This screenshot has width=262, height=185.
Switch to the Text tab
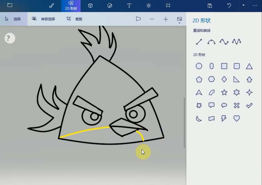point(129,6)
